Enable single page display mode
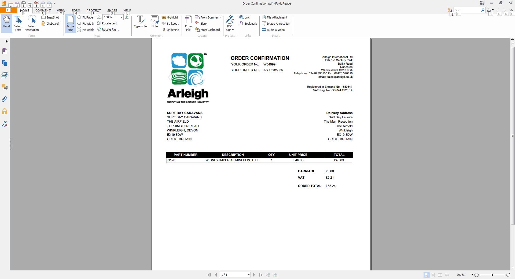Viewport: 515px width, 279px height. pos(426,275)
